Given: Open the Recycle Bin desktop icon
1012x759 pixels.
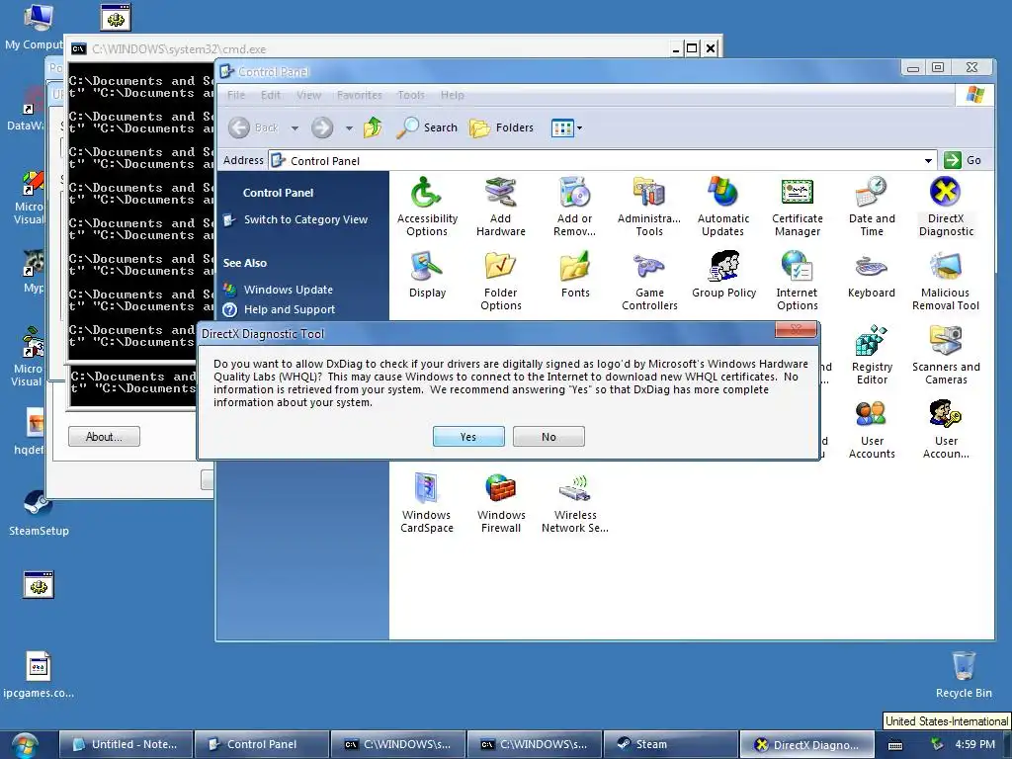Looking at the screenshot, I should 964,675.
